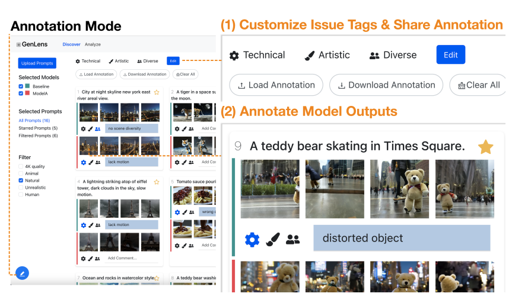Click small Clear All button
The height and width of the screenshot is (303, 512).
186,75
